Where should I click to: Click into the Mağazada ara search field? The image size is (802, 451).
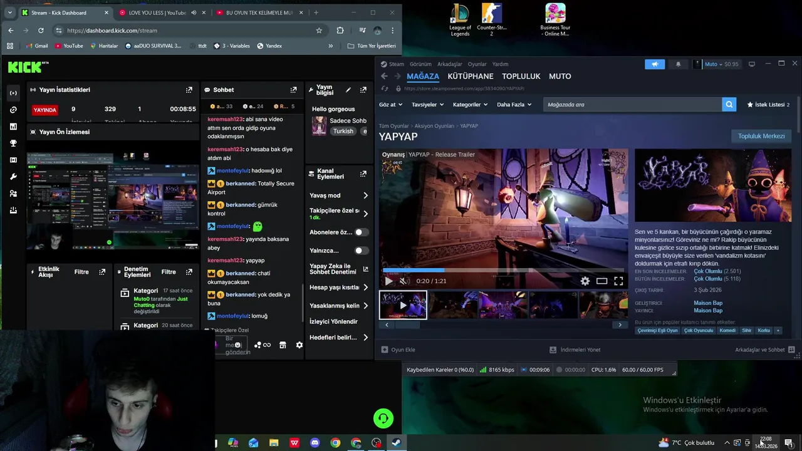(632, 105)
